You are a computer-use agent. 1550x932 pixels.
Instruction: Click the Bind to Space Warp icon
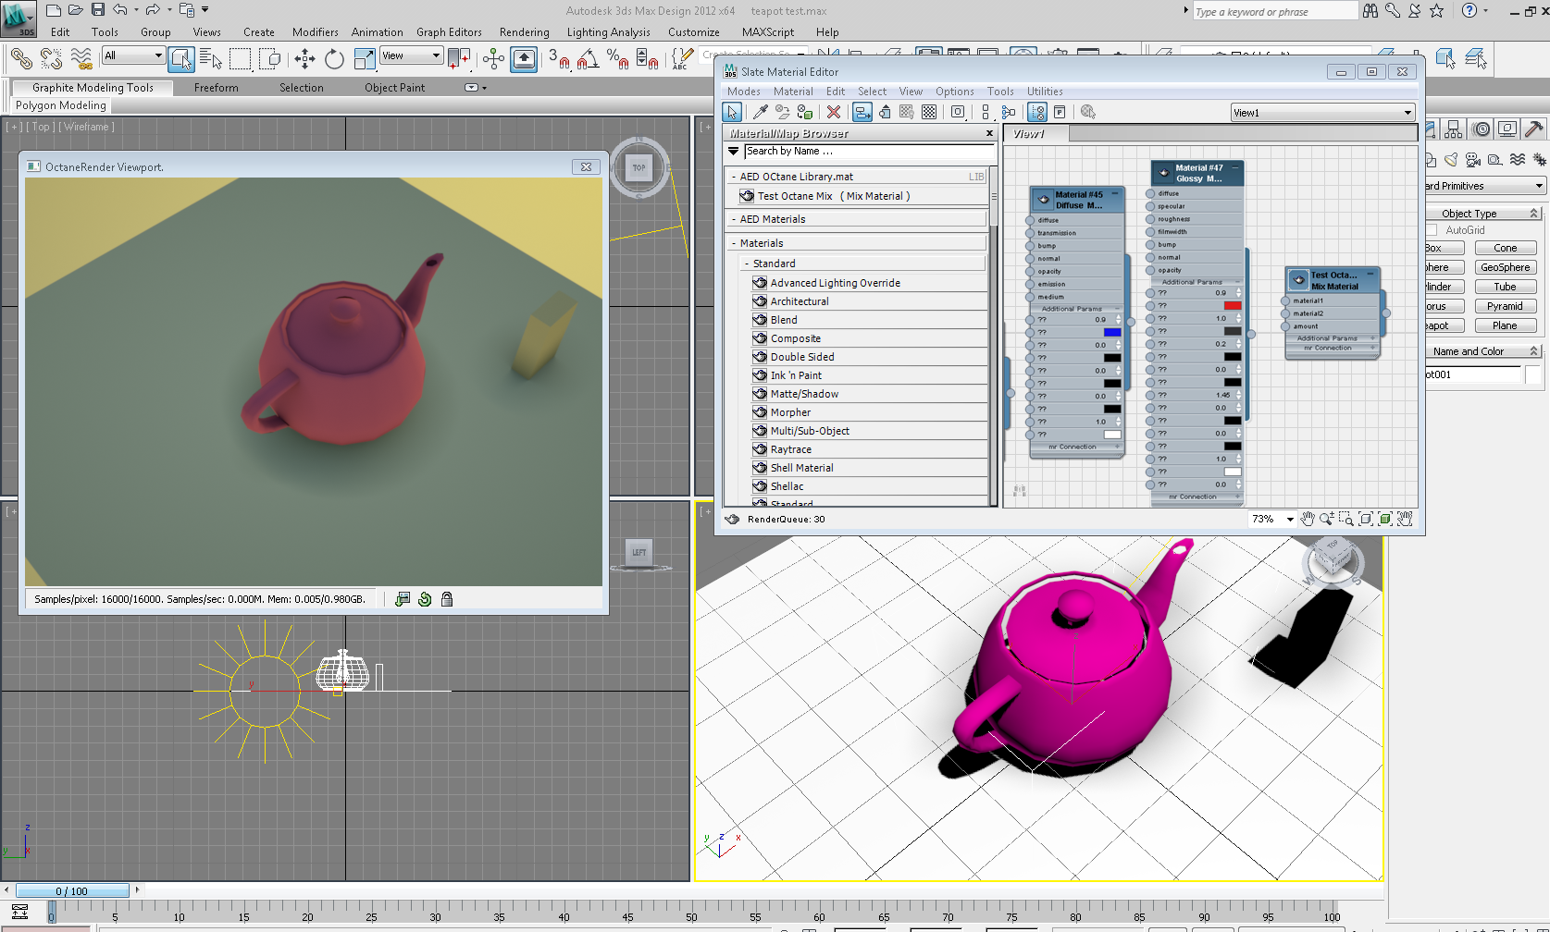click(81, 59)
